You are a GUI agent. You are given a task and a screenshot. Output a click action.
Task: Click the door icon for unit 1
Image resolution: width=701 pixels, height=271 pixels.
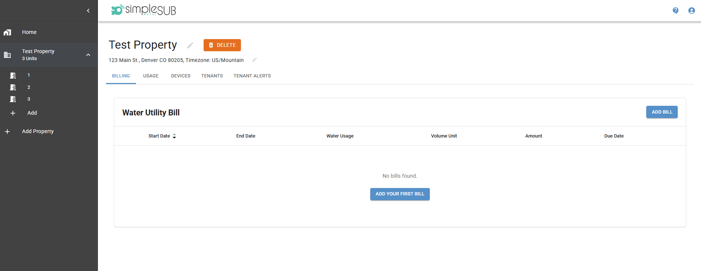(13, 76)
